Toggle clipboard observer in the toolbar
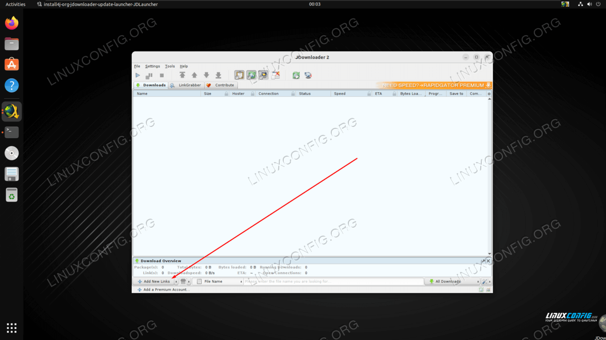606x340 pixels. pos(239,76)
